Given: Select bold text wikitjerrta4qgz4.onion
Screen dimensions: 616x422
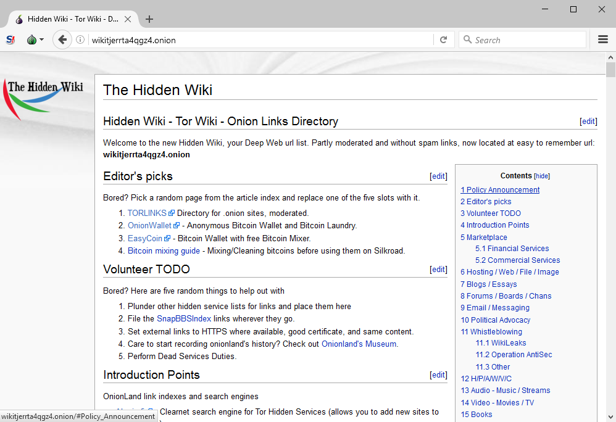Looking at the screenshot, I should pyautogui.click(x=146, y=155).
